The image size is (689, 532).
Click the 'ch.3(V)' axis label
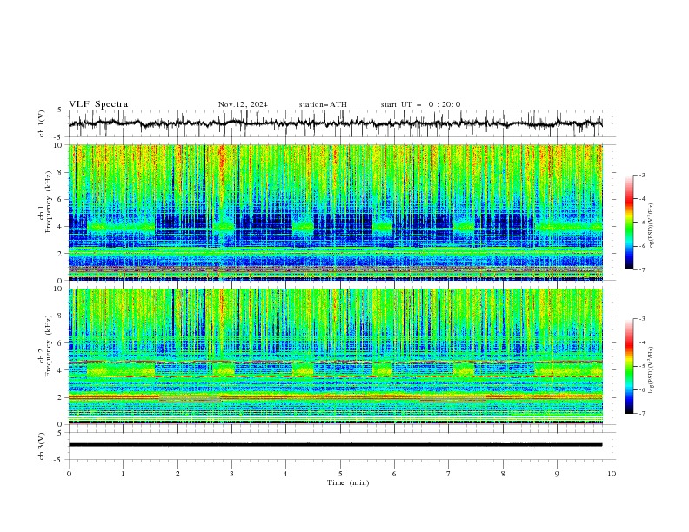[x=42, y=446]
